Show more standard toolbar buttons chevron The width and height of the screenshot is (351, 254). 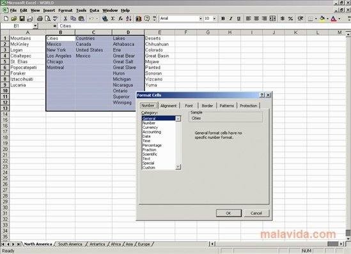(155, 19)
